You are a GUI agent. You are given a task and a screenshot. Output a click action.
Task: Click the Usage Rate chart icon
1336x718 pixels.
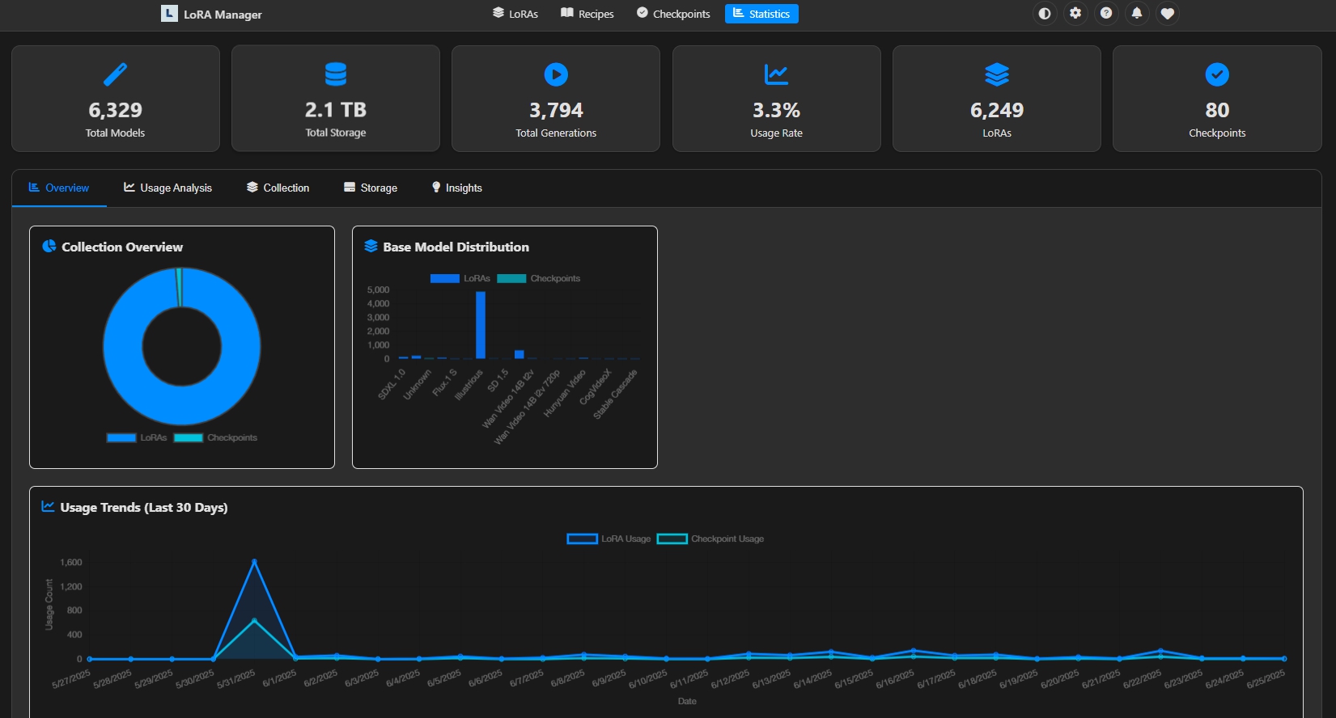click(x=777, y=74)
